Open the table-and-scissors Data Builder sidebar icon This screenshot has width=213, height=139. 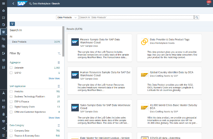(x=4, y=46)
